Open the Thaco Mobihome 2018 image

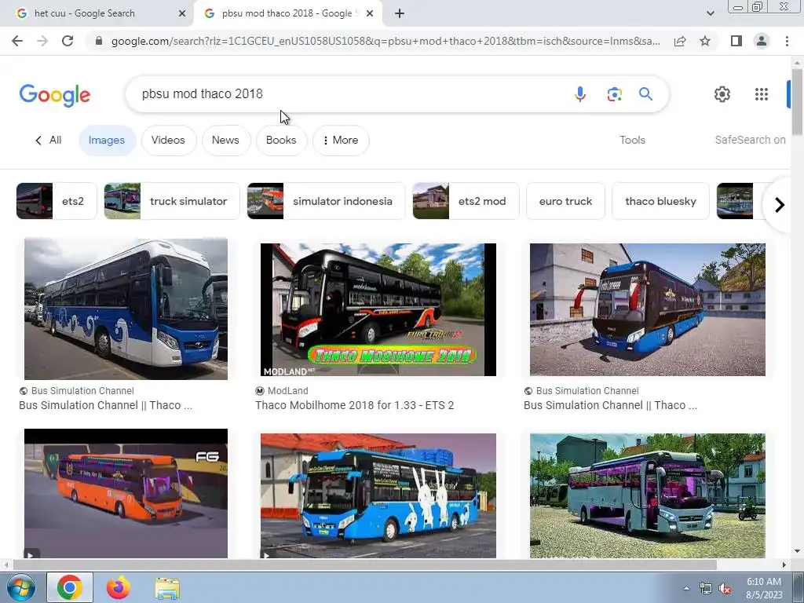coord(378,309)
